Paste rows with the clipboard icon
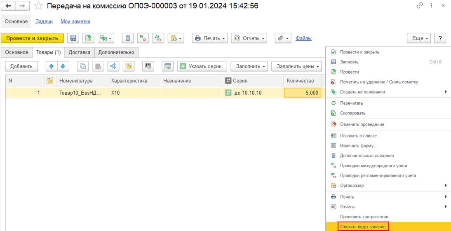Image resolution: width=451 pixels, height=231 pixels. pyautogui.click(x=98, y=66)
